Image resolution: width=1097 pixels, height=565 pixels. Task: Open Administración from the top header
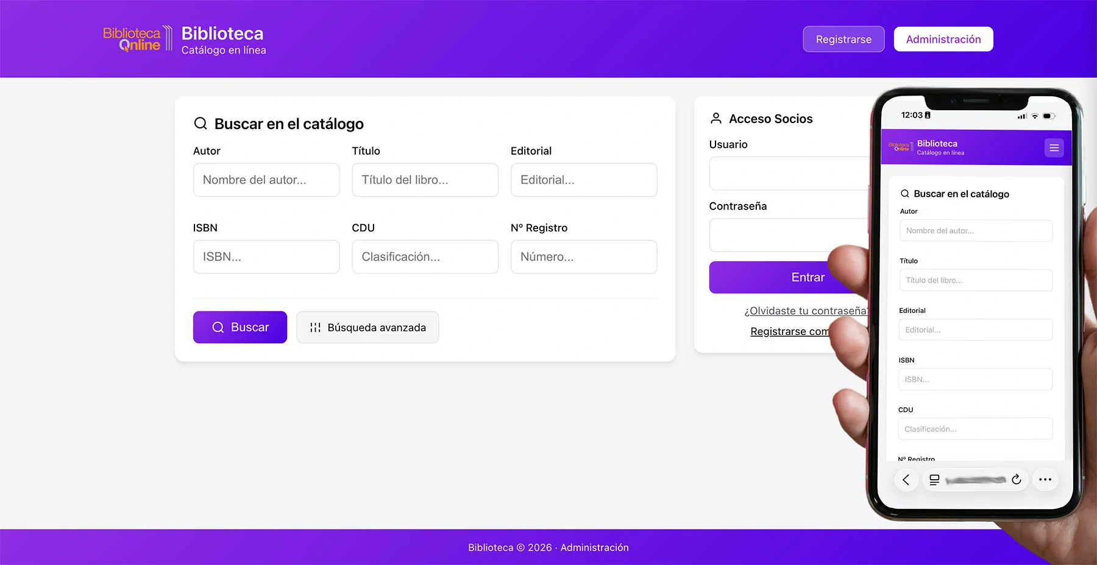click(943, 40)
